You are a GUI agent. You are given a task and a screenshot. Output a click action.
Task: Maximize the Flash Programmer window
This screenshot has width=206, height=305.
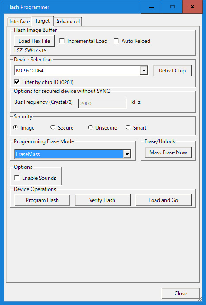point(172,7)
